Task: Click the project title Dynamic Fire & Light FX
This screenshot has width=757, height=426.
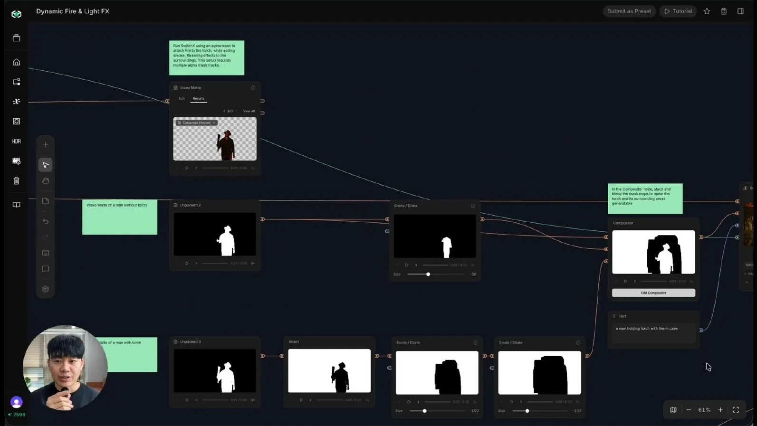Action: [x=73, y=11]
